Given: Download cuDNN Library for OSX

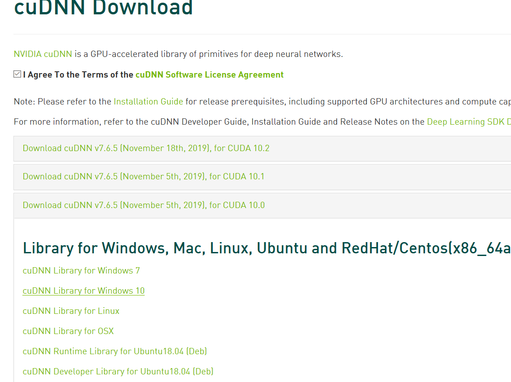Looking at the screenshot, I should tap(68, 331).
